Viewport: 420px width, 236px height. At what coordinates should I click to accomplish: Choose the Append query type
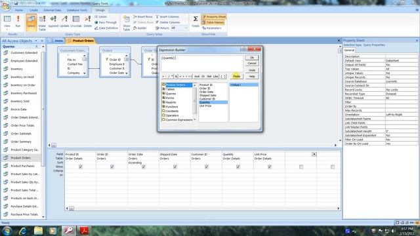(53, 22)
